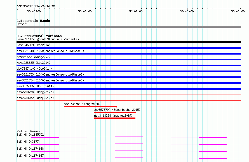Click the chr9:90861366..90861804 coordinate label
Screen dimensions: 249x162
pyautogui.click(x=36, y=6)
